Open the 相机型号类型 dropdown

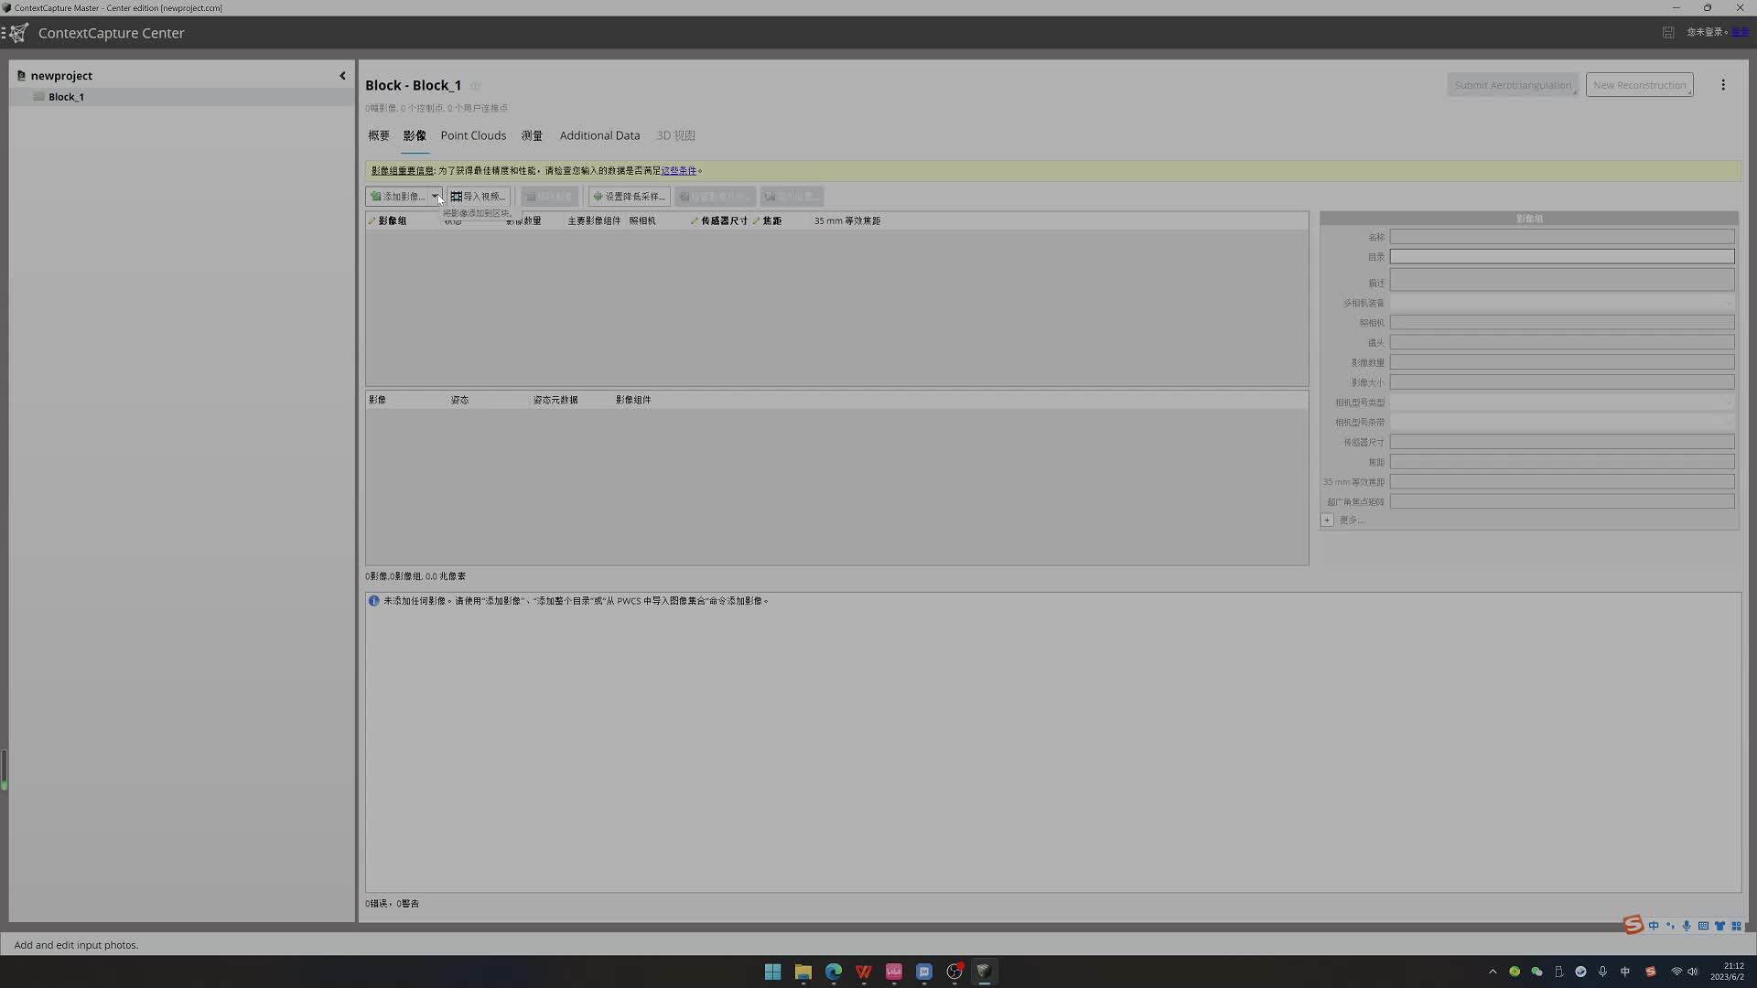pyautogui.click(x=1728, y=402)
